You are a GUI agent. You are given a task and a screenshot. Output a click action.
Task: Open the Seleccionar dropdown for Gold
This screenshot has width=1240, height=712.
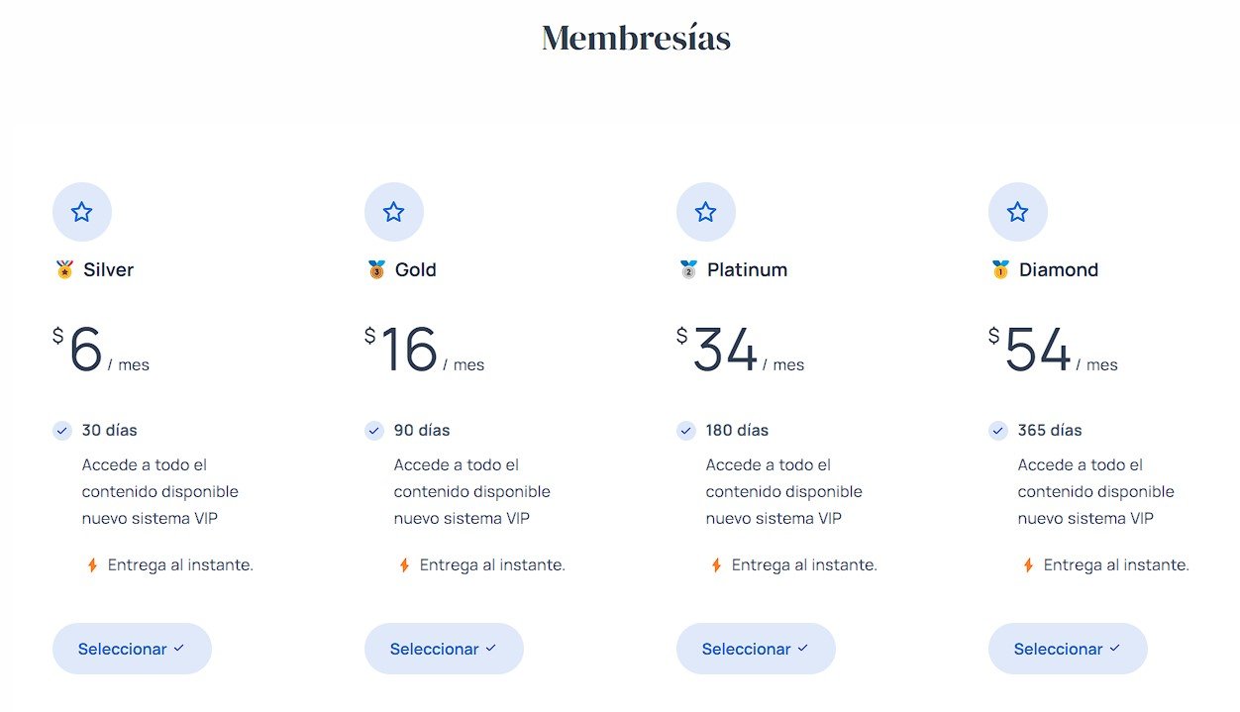444,649
